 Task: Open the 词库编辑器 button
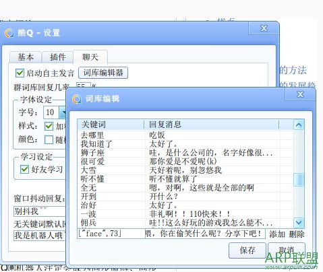(x=103, y=73)
